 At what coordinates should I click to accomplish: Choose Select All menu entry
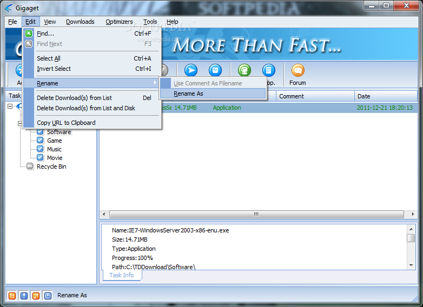[x=92, y=58]
